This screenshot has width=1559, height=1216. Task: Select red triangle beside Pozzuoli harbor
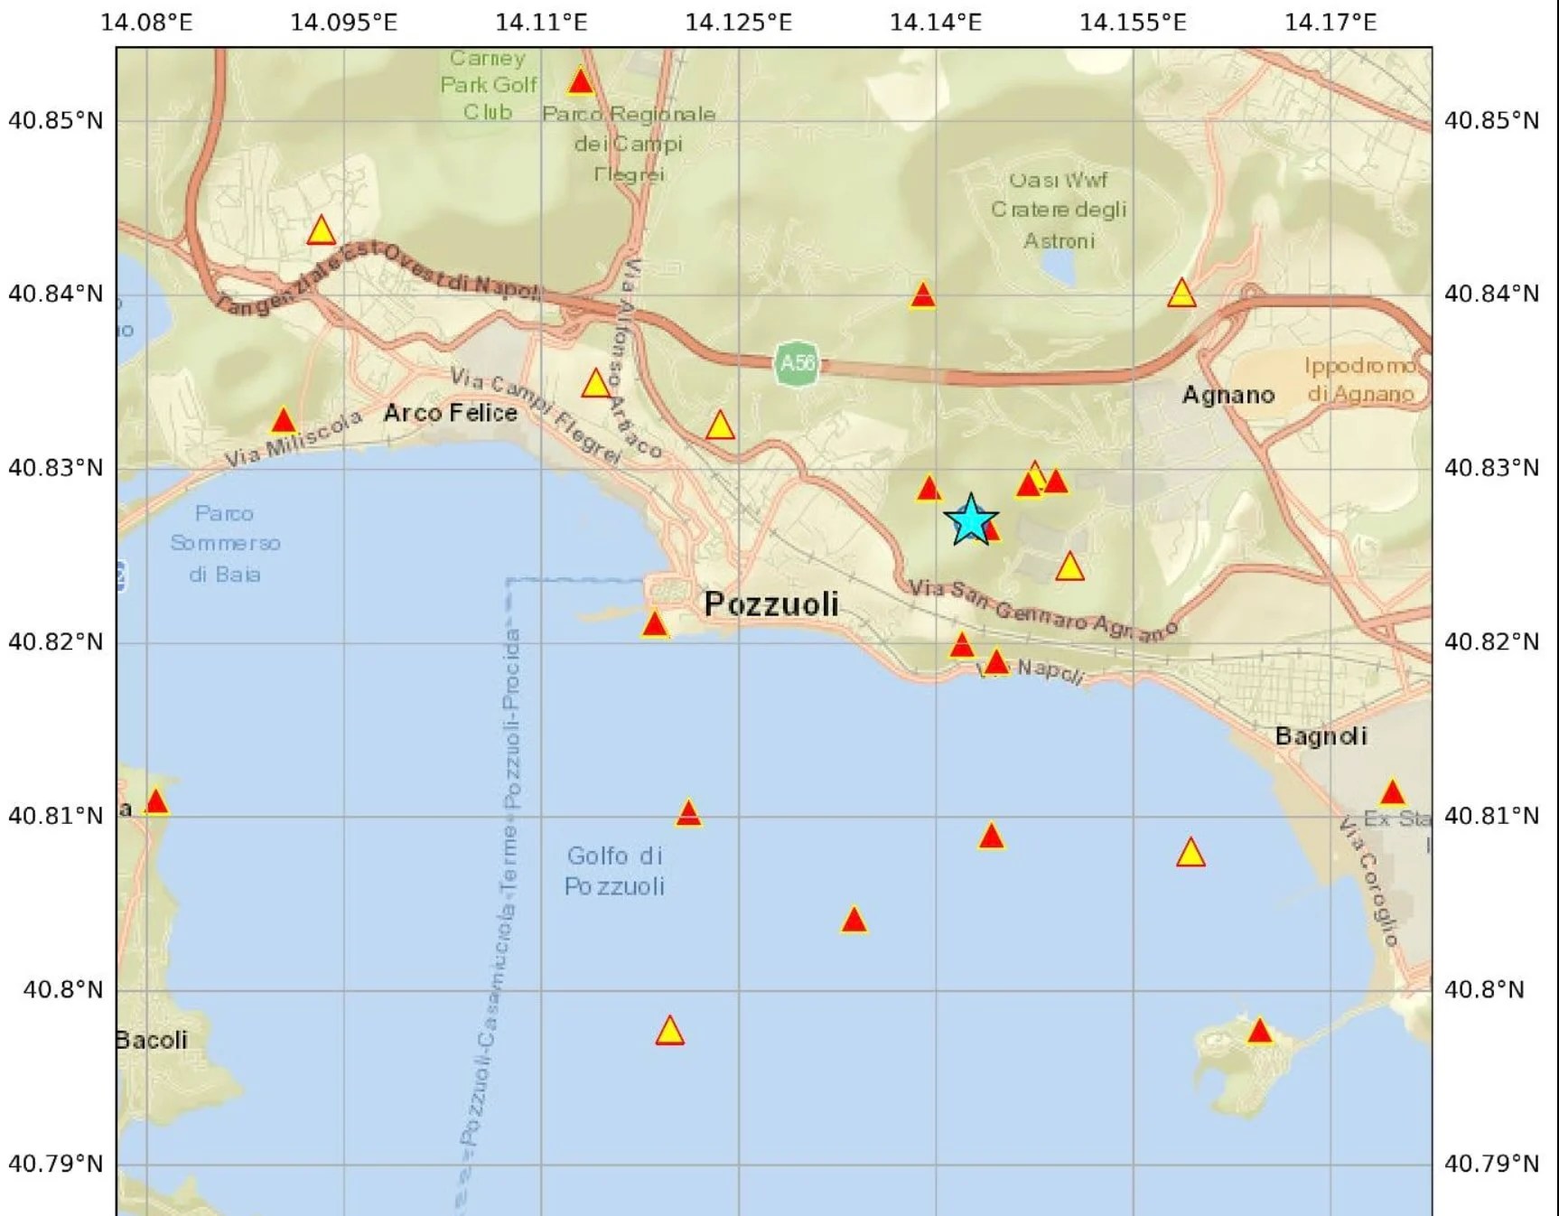click(x=655, y=624)
